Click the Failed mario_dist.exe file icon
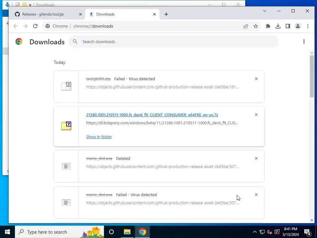 (66, 203)
